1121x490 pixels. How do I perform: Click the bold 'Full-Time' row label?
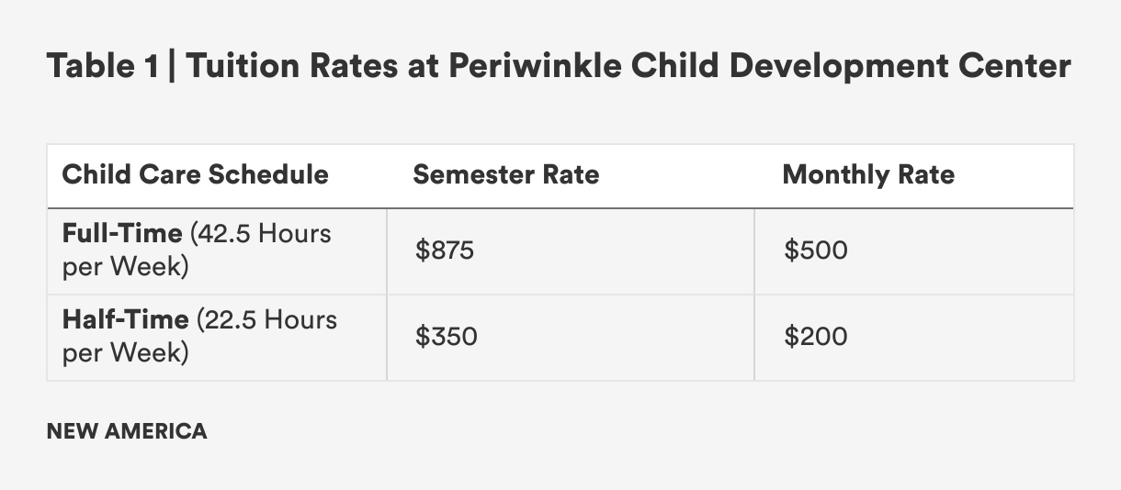pyautogui.click(x=122, y=233)
